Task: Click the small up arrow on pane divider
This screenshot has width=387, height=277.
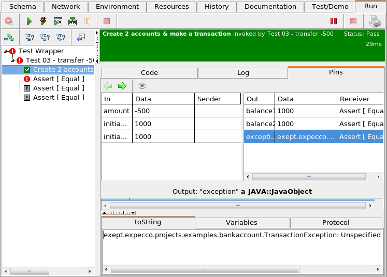Action: (105, 212)
